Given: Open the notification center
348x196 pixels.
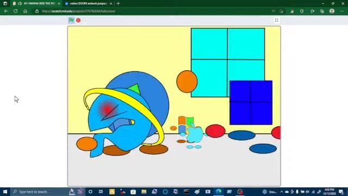Looking at the screenshot, I should [x=341, y=192].
